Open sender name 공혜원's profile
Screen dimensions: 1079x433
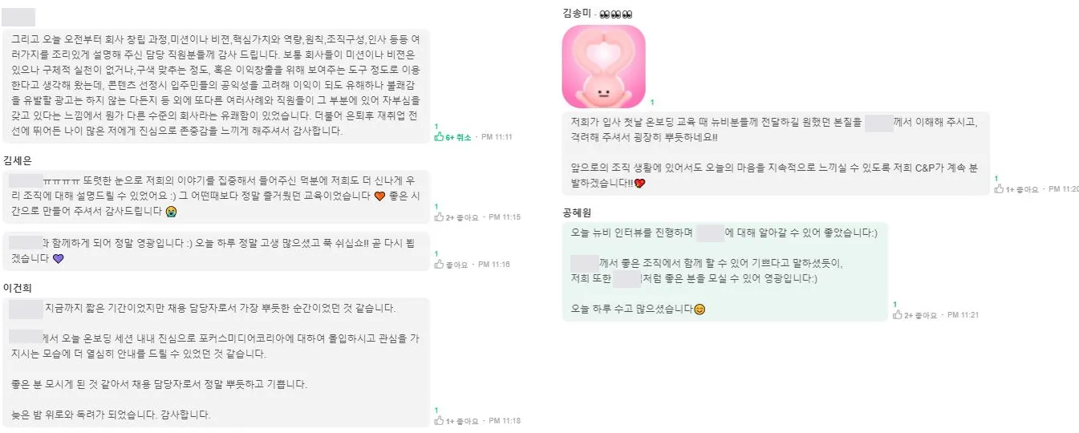[x=577, y=212]
